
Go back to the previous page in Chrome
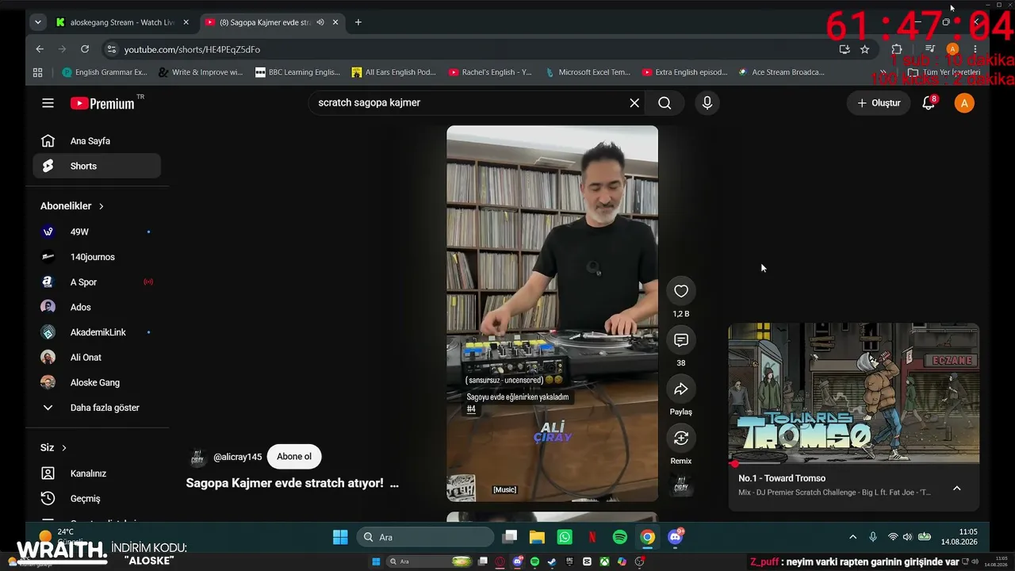pos(40,49)
